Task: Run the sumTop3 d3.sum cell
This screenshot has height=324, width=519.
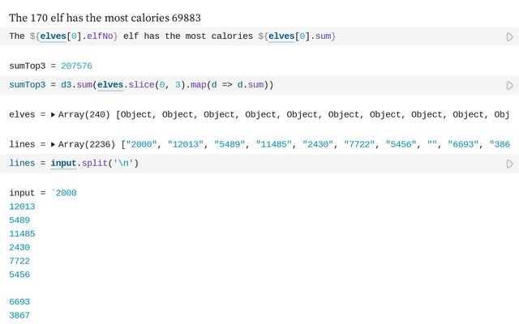Action: pyautogui.click(x=509, y=85)
